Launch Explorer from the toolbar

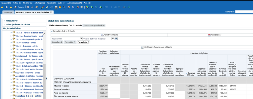click(x=19, y=7)
